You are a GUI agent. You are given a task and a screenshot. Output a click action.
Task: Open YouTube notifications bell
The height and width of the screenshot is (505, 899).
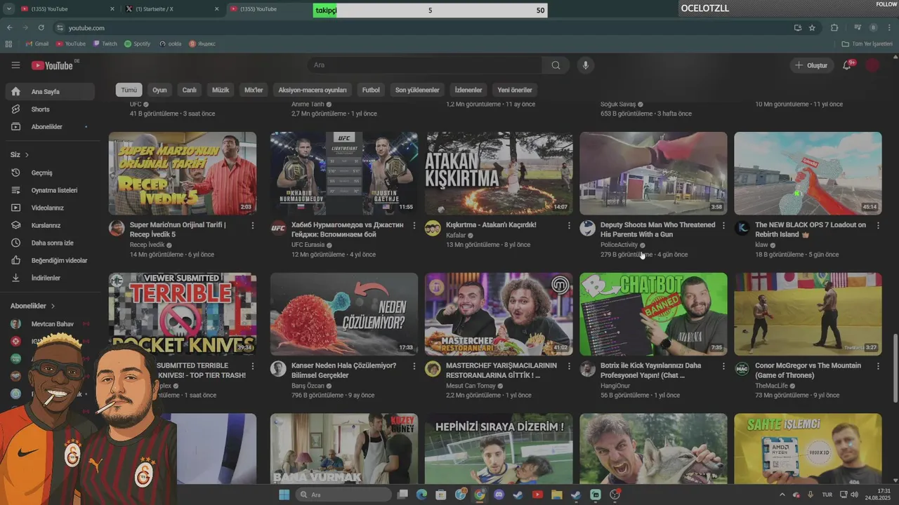pos(847,65)
